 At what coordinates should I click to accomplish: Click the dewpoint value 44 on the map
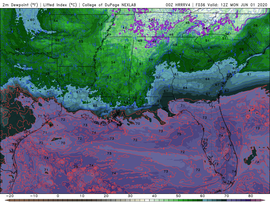click(x=205, y=28)
